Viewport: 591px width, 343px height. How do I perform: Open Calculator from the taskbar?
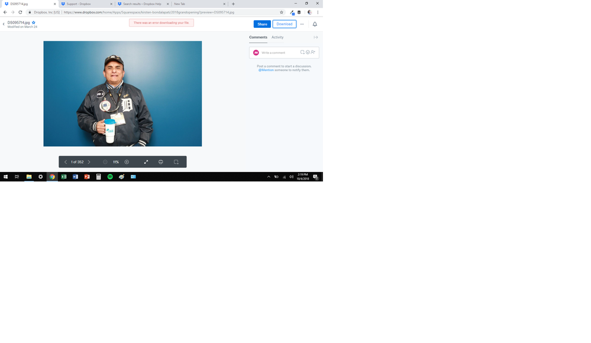[98, 177]
